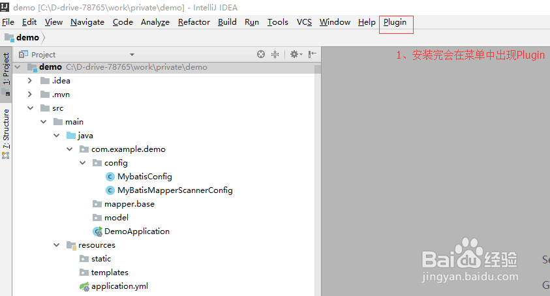This screenshot has height=296, width=550.
Task: Click the java source root folder icon
Action: pyautogui.click(x=71, y=136)
